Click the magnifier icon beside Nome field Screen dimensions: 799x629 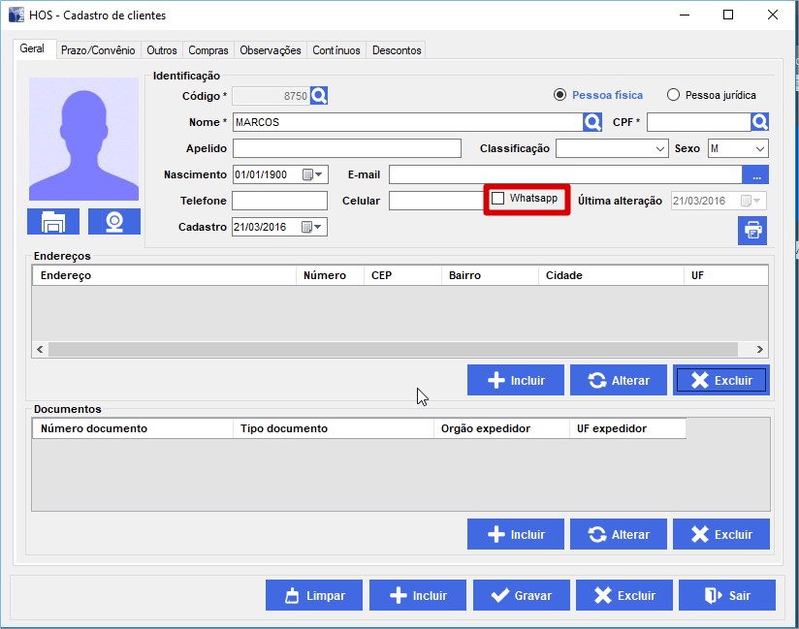[592, 122]
